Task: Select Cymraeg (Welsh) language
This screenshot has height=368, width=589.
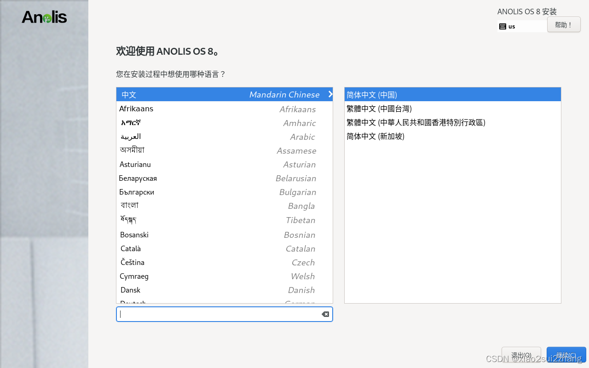Action: coord(134,276)
